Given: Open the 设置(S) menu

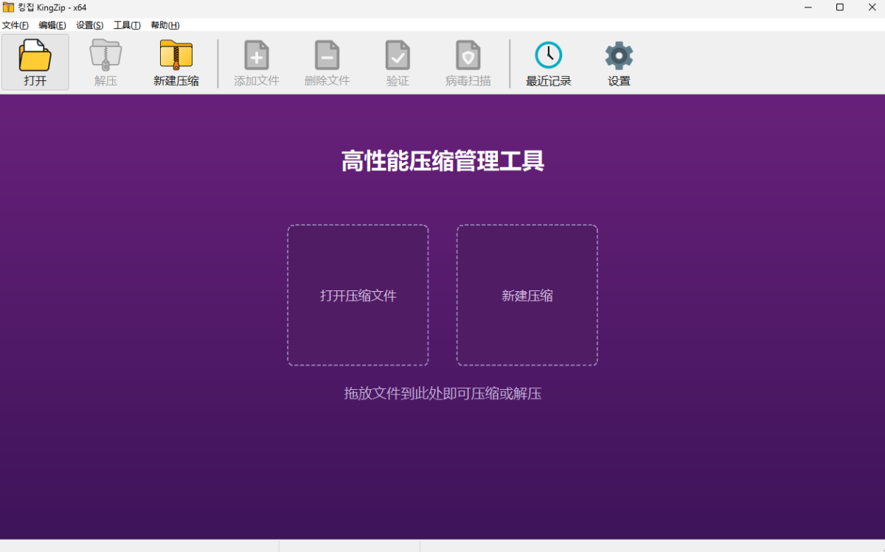Looking at the screenshot, I should (90, 25).
